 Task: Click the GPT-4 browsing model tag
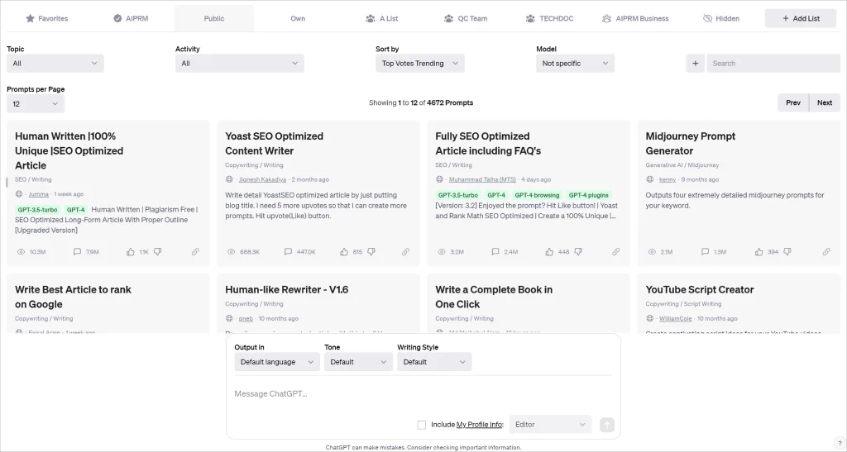[537, 195]
